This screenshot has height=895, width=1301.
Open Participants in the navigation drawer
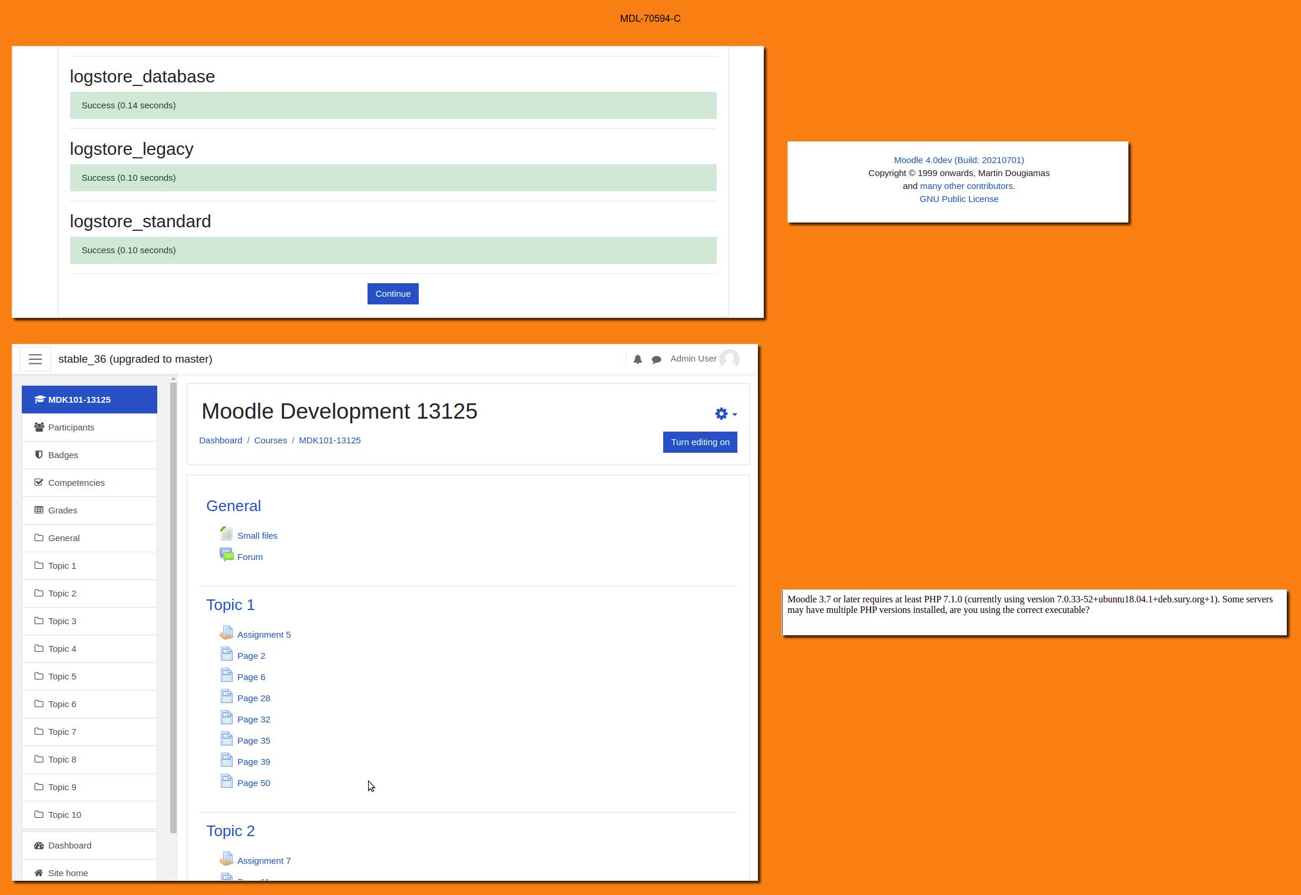pos(90,427)
